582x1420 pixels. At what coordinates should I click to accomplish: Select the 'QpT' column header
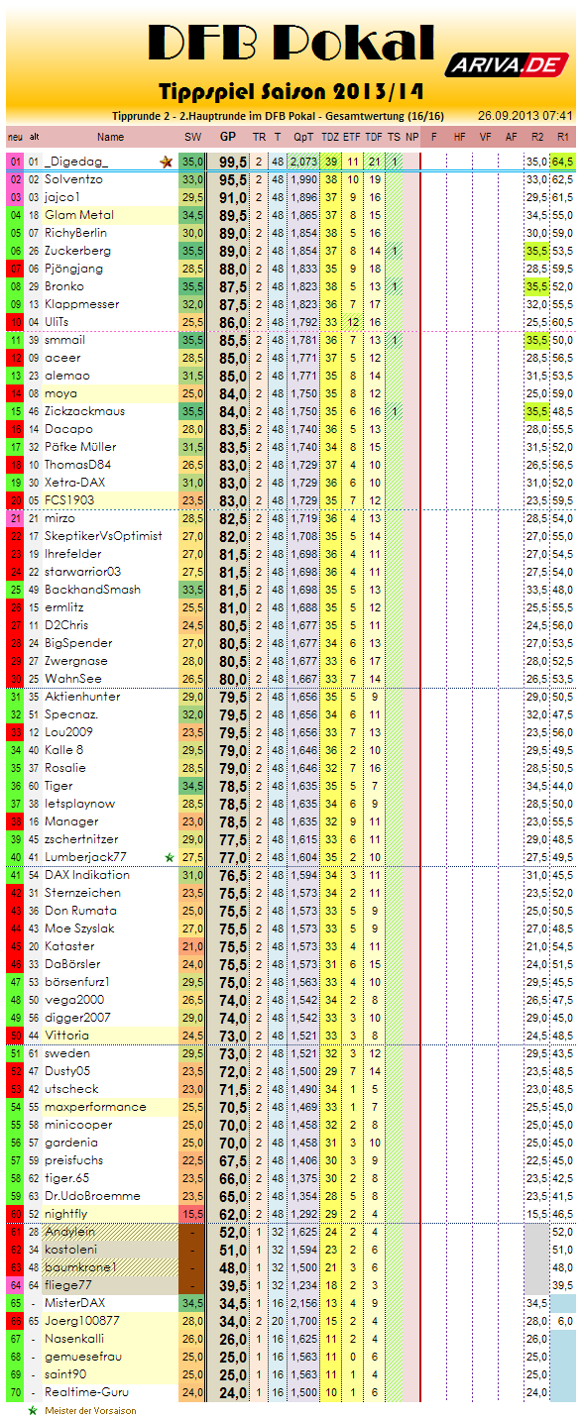[304, 137]
